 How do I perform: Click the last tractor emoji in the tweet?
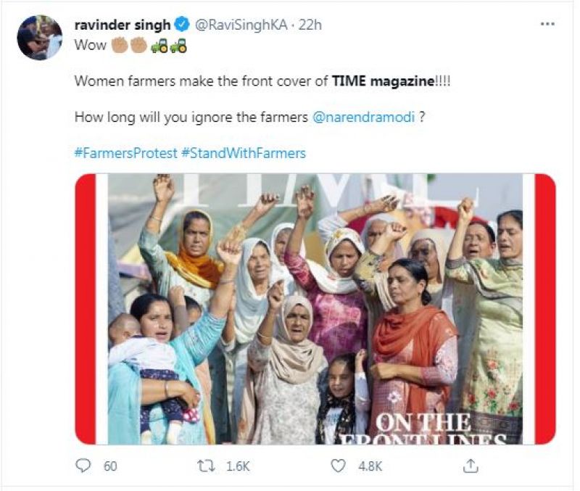(178, 45)
